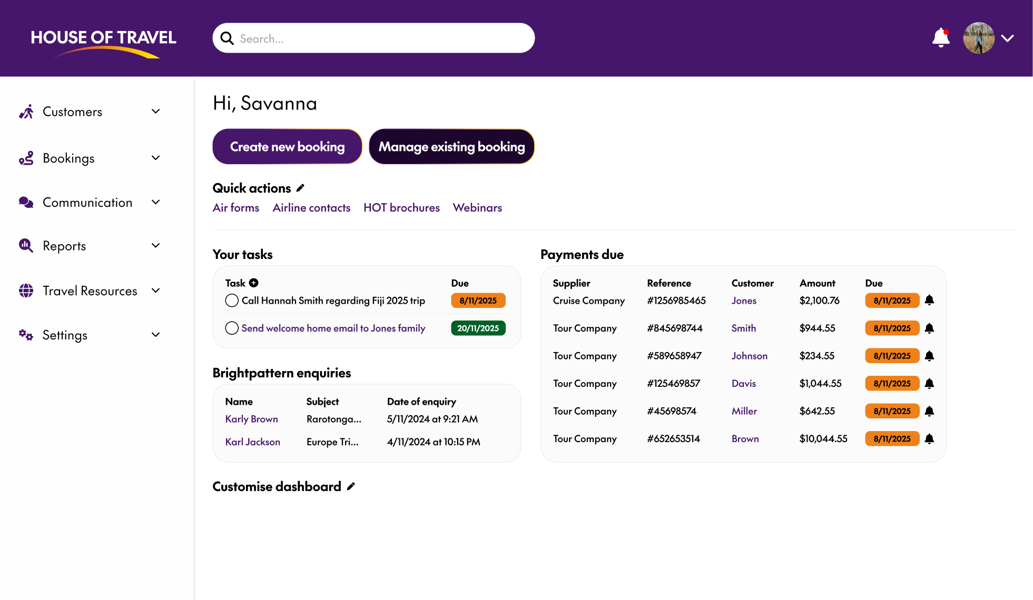Screen dimensions: 1033x600
Task: Open the Air forms quick action
Action: click(236, 207)
